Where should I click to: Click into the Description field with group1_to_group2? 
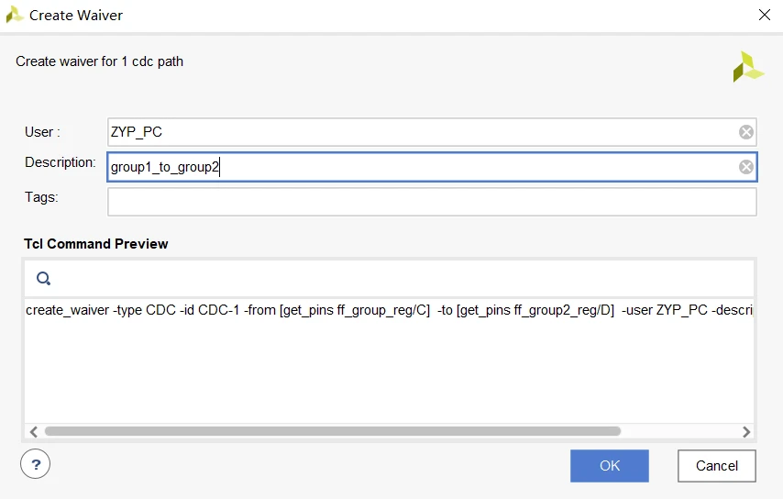[422, 167]
